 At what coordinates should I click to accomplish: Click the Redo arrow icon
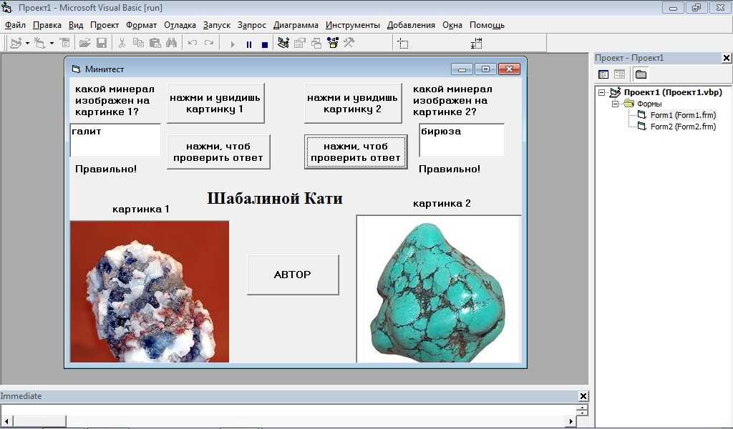[x=209, y=44]
